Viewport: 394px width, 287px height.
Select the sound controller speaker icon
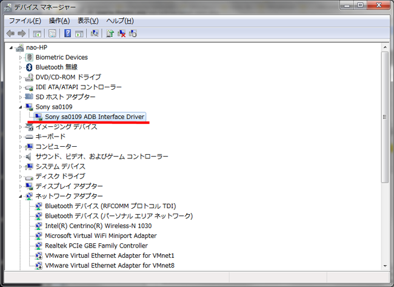point(28,157)
